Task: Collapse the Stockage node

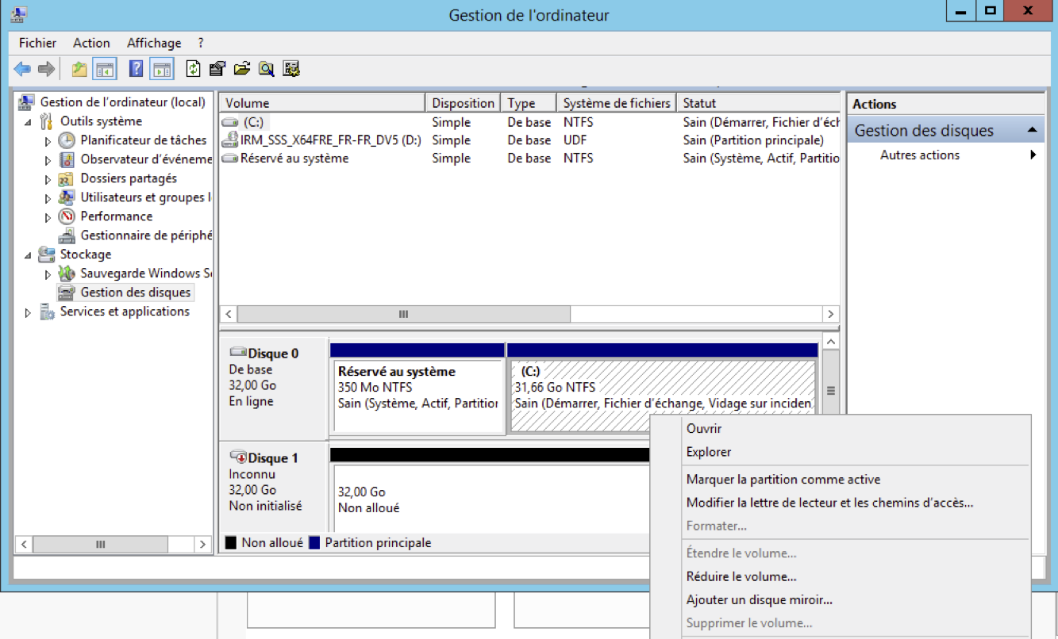Action: click(29, 255)
